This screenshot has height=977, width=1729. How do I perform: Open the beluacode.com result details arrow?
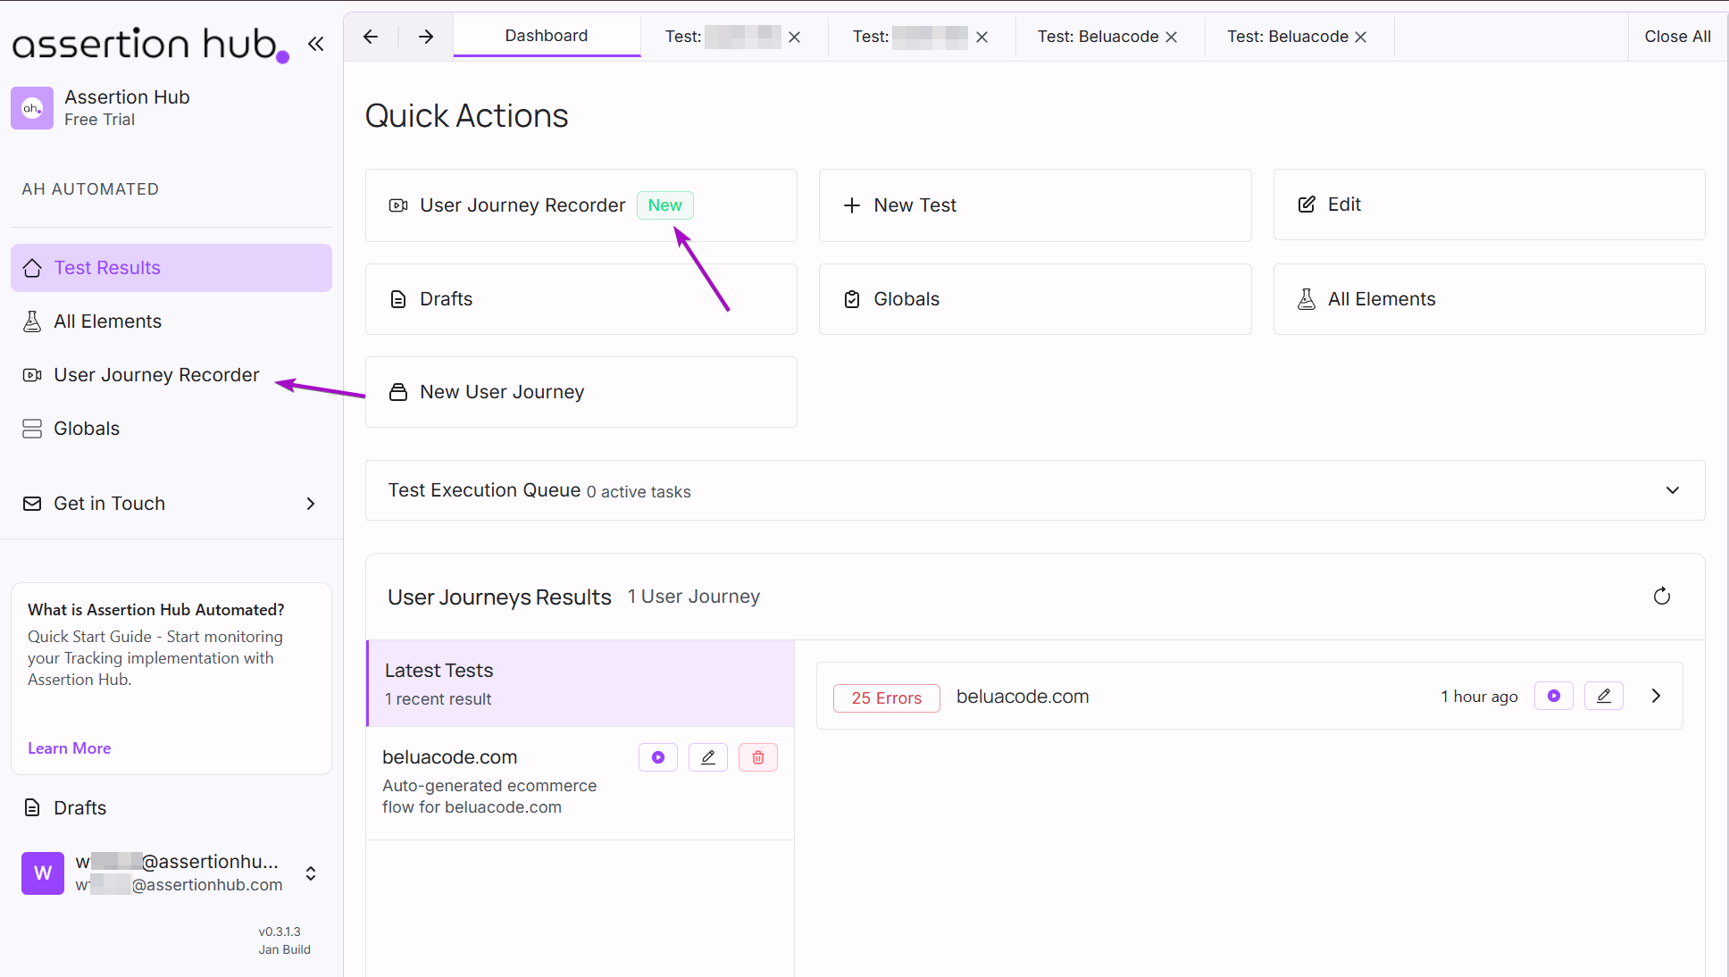point(1655,696)
